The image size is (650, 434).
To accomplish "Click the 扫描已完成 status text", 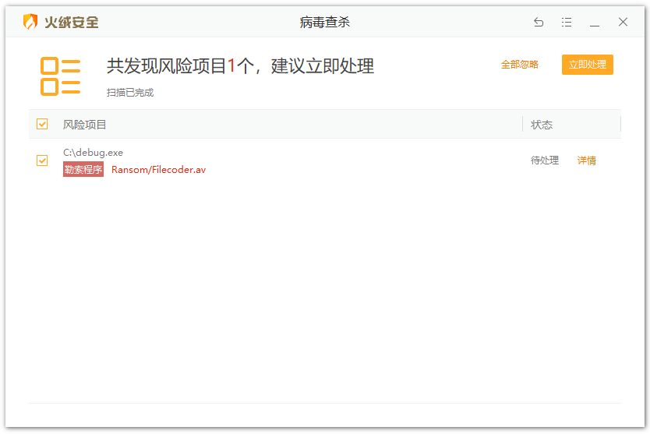I will click(x=129, y=93).
